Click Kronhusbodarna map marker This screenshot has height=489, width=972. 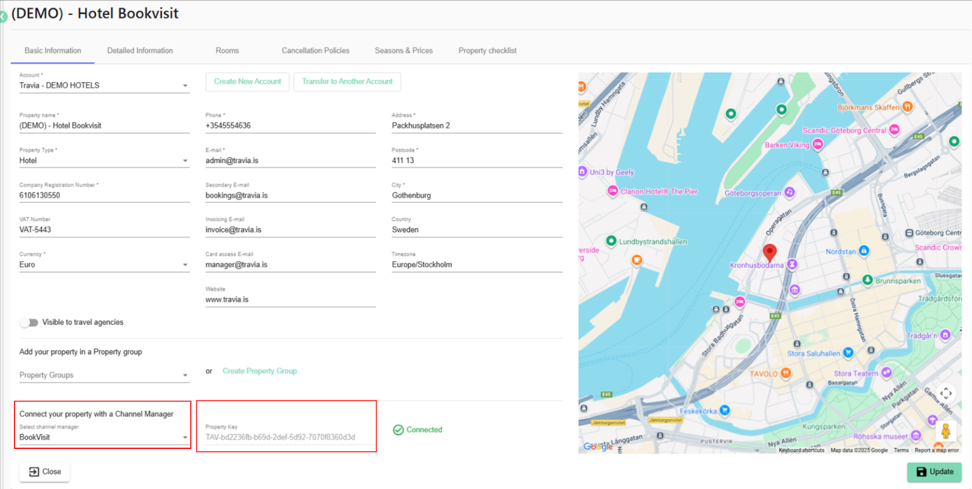pos(792,264)
